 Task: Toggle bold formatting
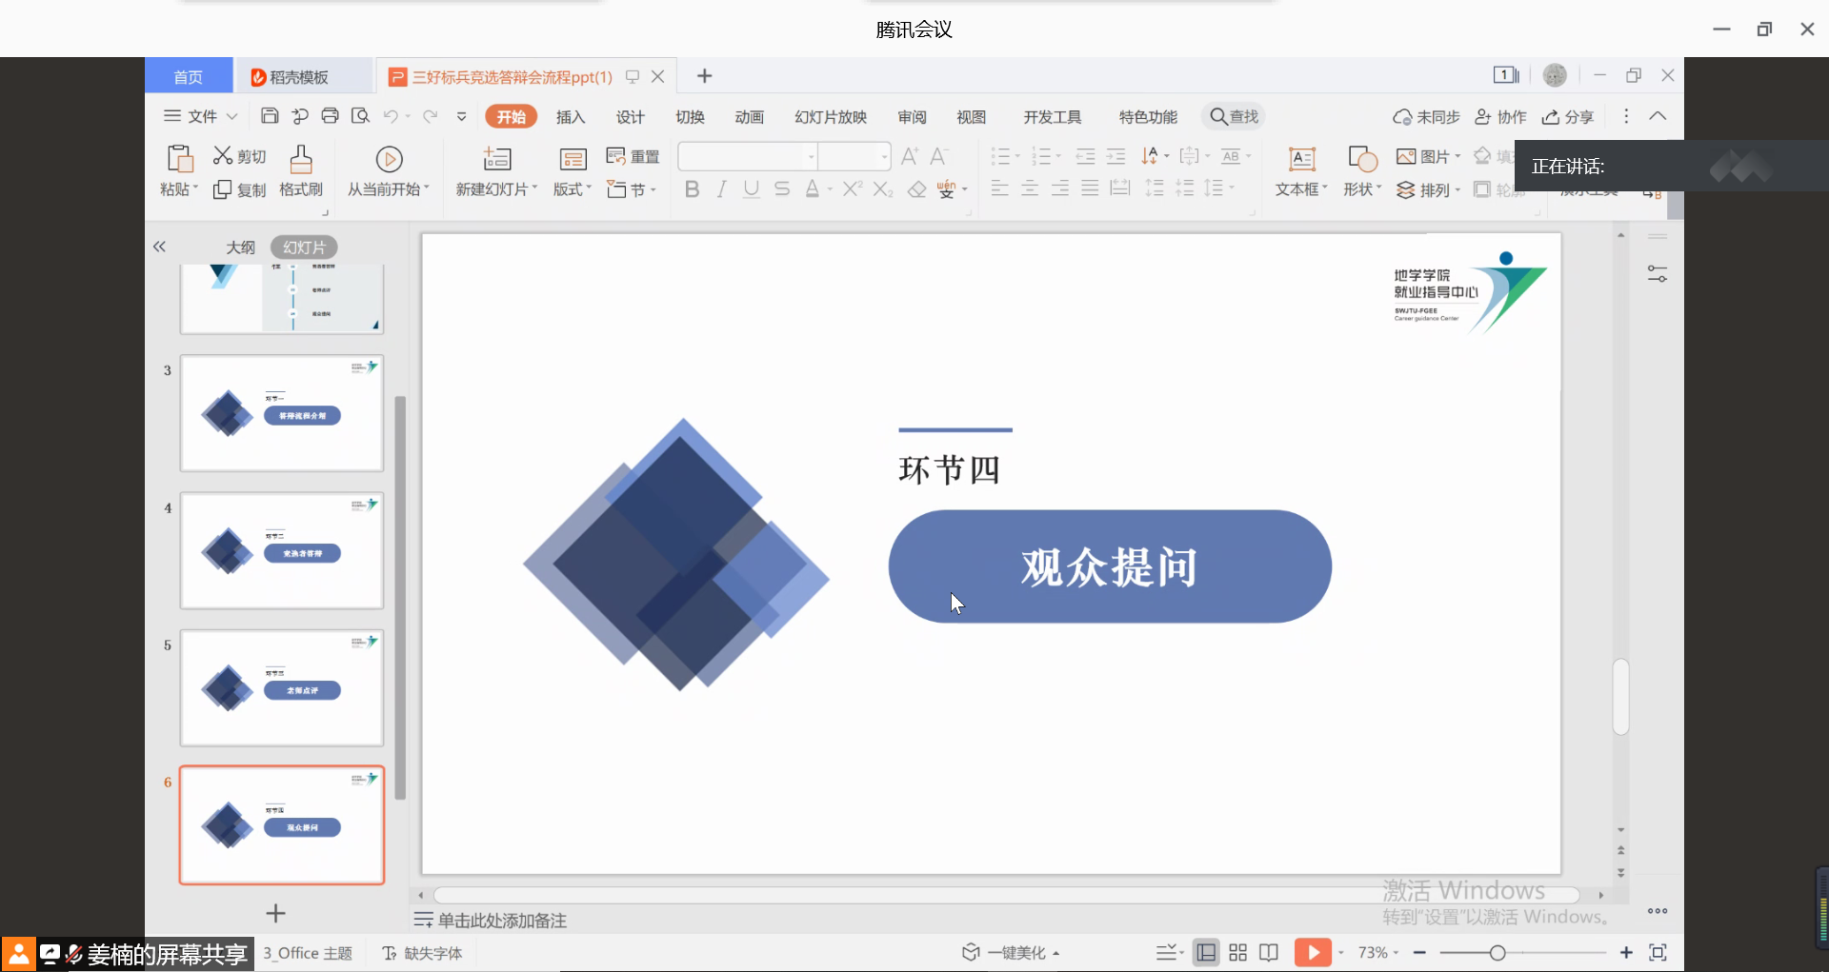point(693,189)
